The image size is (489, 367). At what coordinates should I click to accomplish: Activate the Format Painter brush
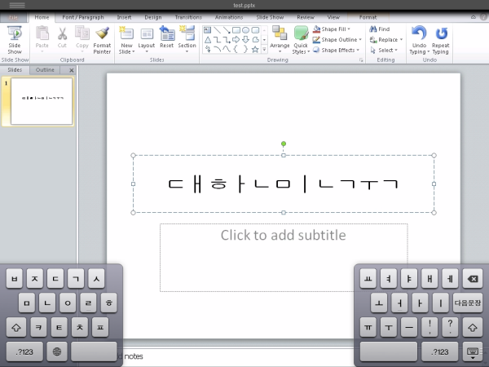(x=102, y=40)
